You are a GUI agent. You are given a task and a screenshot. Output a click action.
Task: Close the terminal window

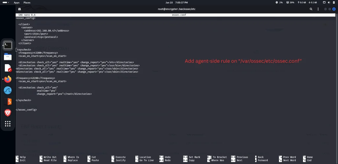coord(334,9)
